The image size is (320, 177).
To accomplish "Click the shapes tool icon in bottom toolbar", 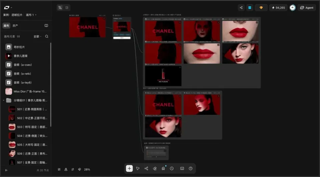I will pos(155,168).
